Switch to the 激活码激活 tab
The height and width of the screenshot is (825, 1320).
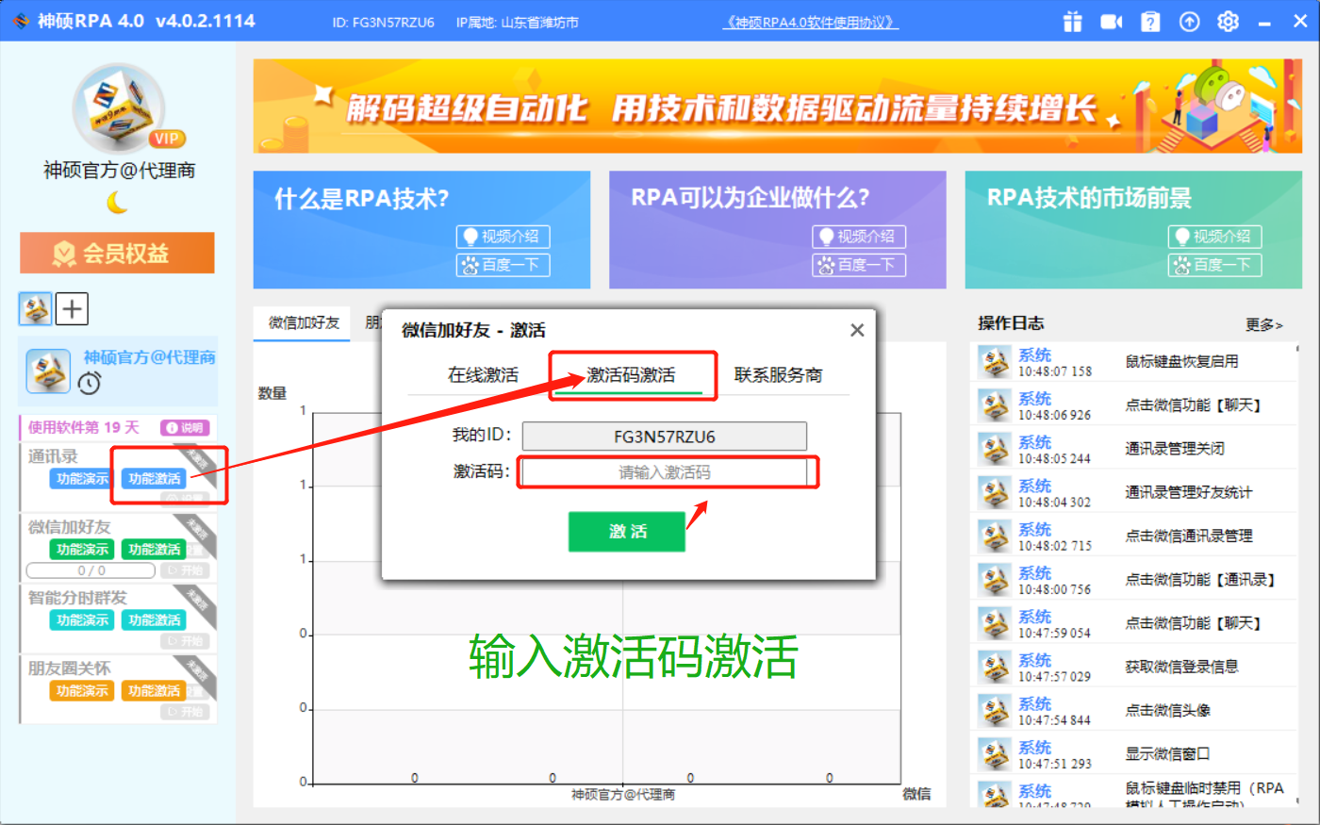(x=631, y=375)
